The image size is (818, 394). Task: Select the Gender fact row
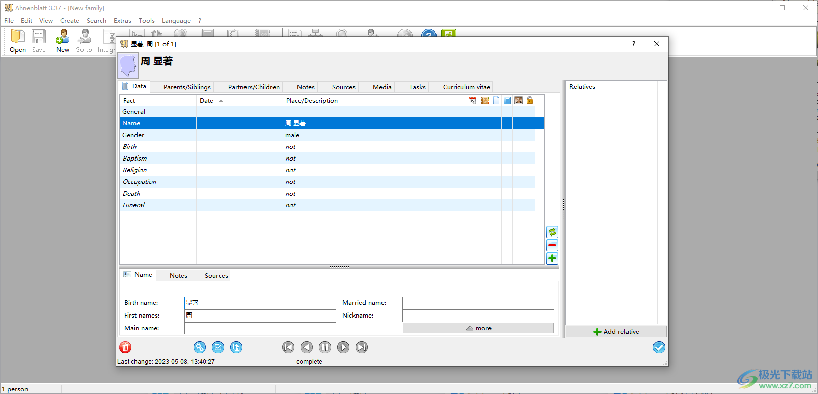[328, 135]
